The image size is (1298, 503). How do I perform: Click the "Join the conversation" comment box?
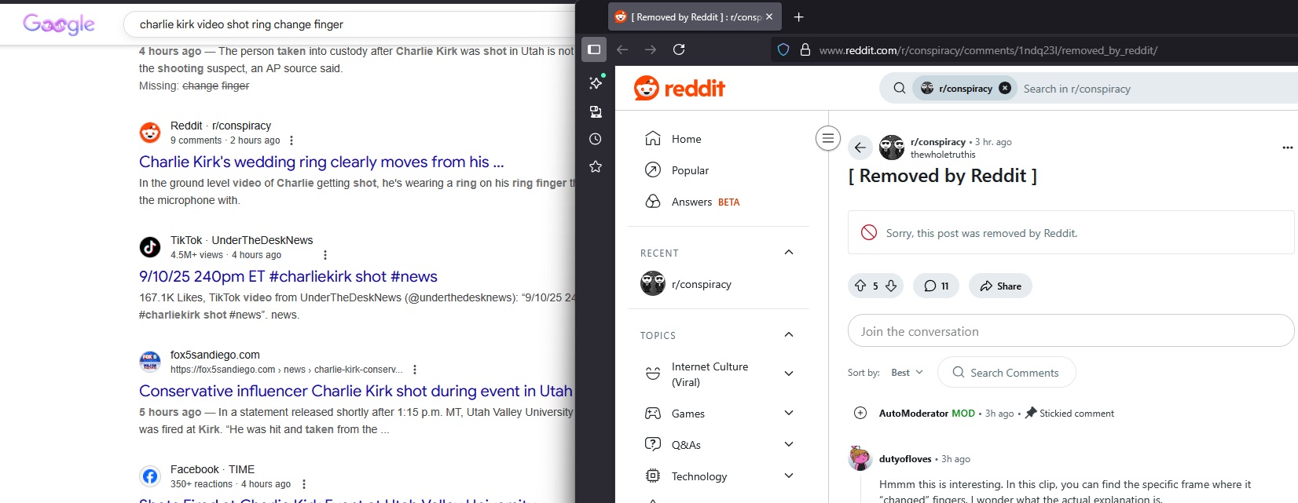1071,331
